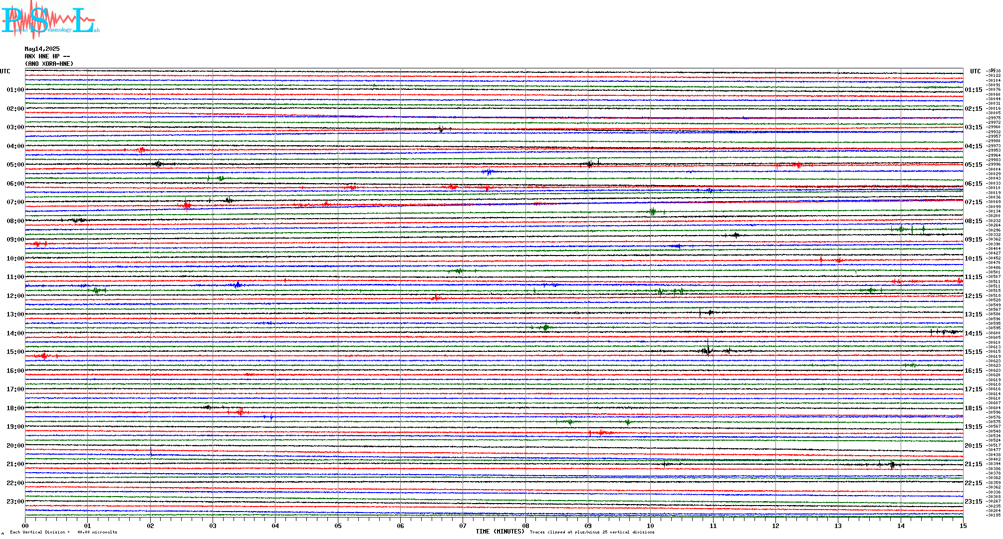Viewport: 1003px width, 539px height.
Task: Click the 15:15 label on right axis
Action: (x=974, y=352)
